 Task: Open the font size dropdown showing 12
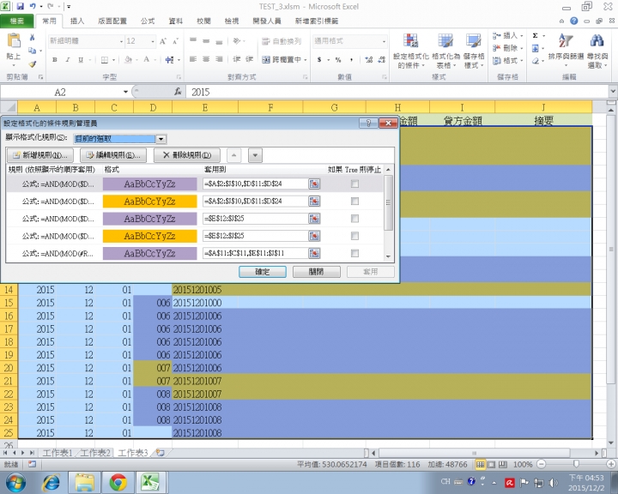pos(153,41)
